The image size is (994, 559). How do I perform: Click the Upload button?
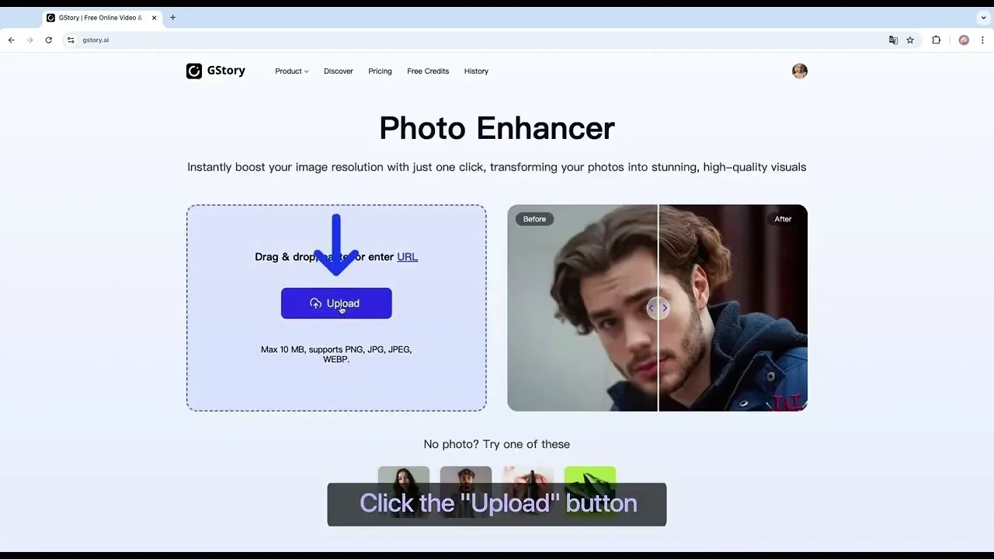[x=336, y=303]
